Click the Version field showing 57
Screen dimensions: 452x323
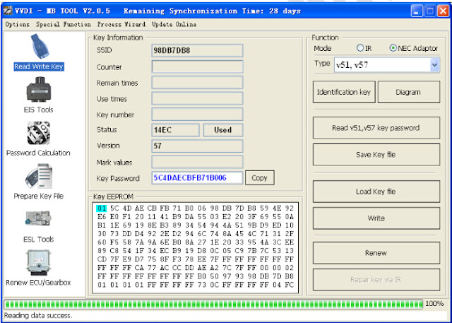click(x=197, y=146)
